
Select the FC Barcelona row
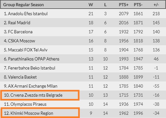(83, 32)
